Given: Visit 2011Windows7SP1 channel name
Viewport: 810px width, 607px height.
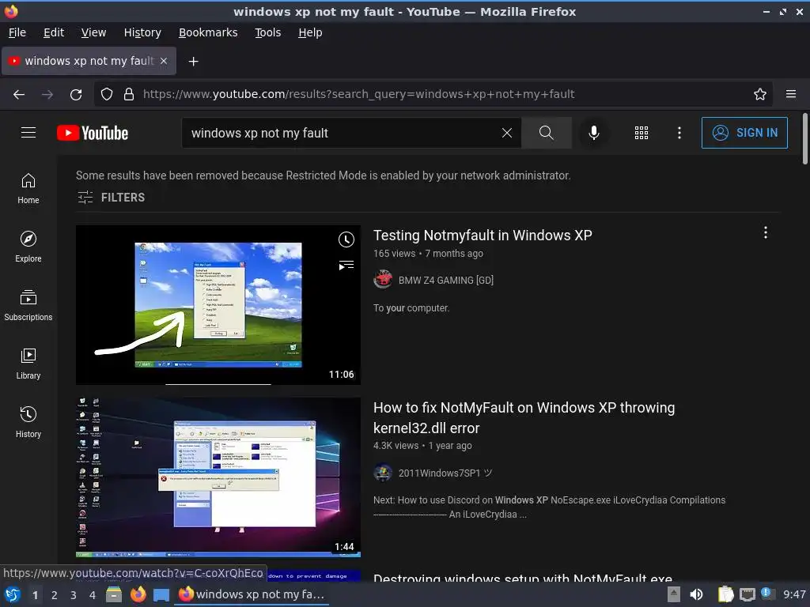Looking at the screenshot, I should 445,473.
